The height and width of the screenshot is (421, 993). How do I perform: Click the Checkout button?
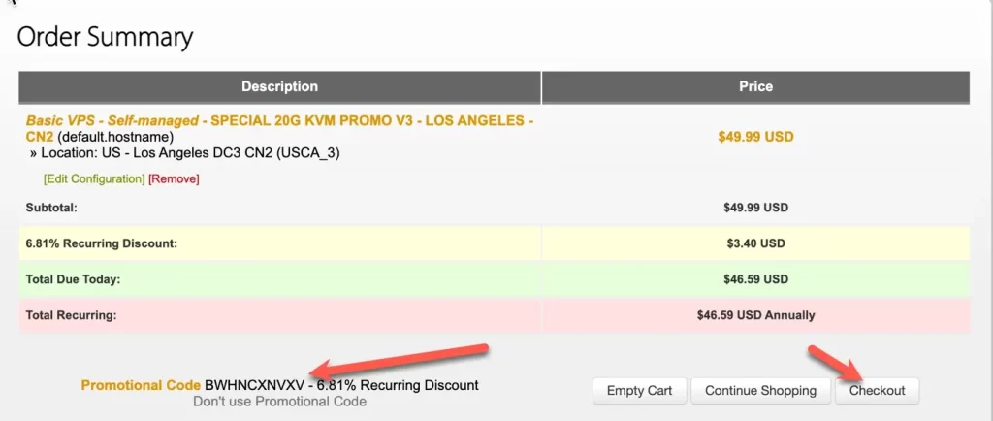877,391
